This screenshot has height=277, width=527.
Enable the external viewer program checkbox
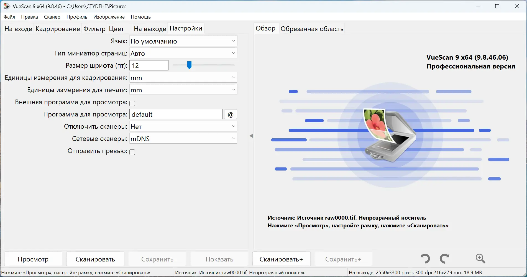pyautogui.click(x=132, y=103)
